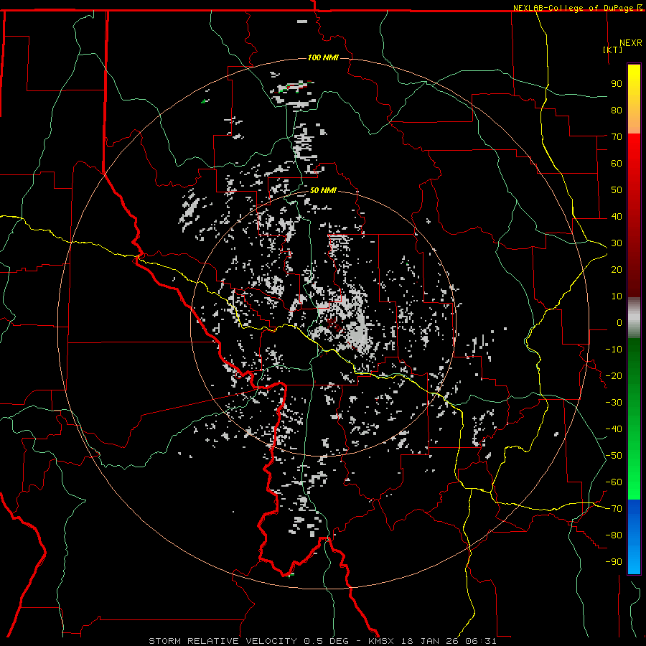
Task: Click the 30 value on velocity scale
Action: [617, 243]
